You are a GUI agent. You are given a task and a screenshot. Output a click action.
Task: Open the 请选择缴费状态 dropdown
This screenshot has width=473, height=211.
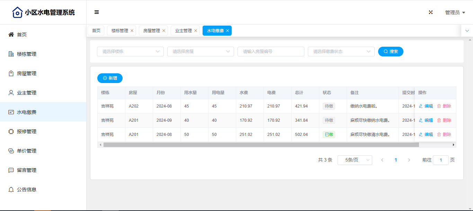click(341, 52)
